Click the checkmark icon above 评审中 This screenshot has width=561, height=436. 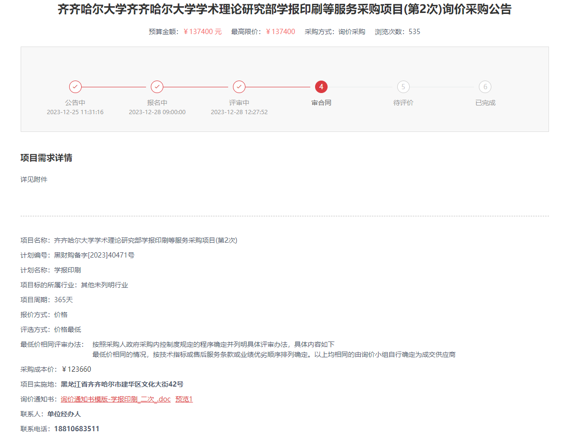click(x=239, y=87)
